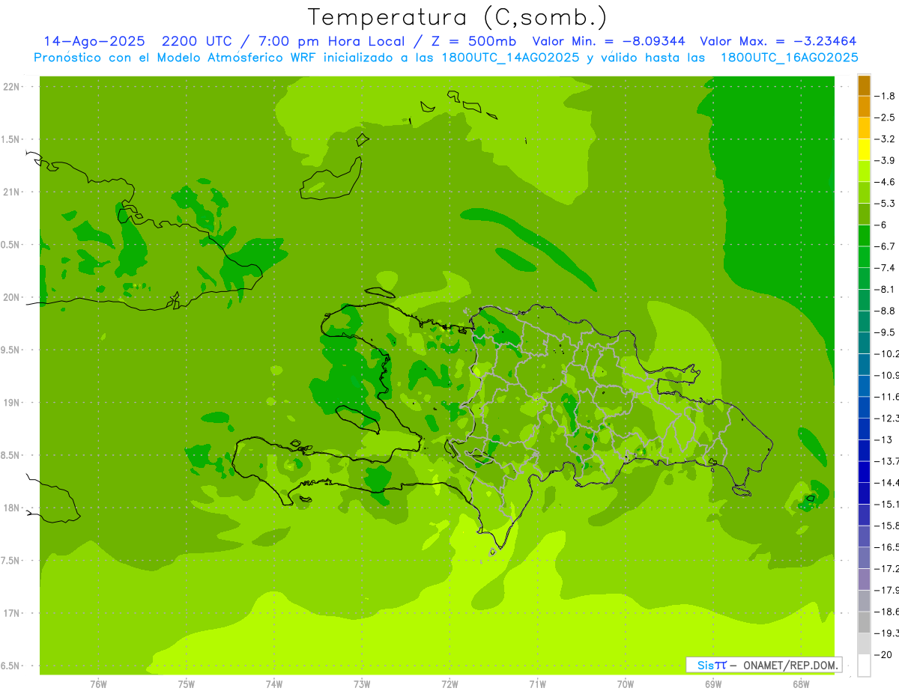Pick the lime swatch between -3.9 and -4.6
899x694 pixels.
coord(864,171)
